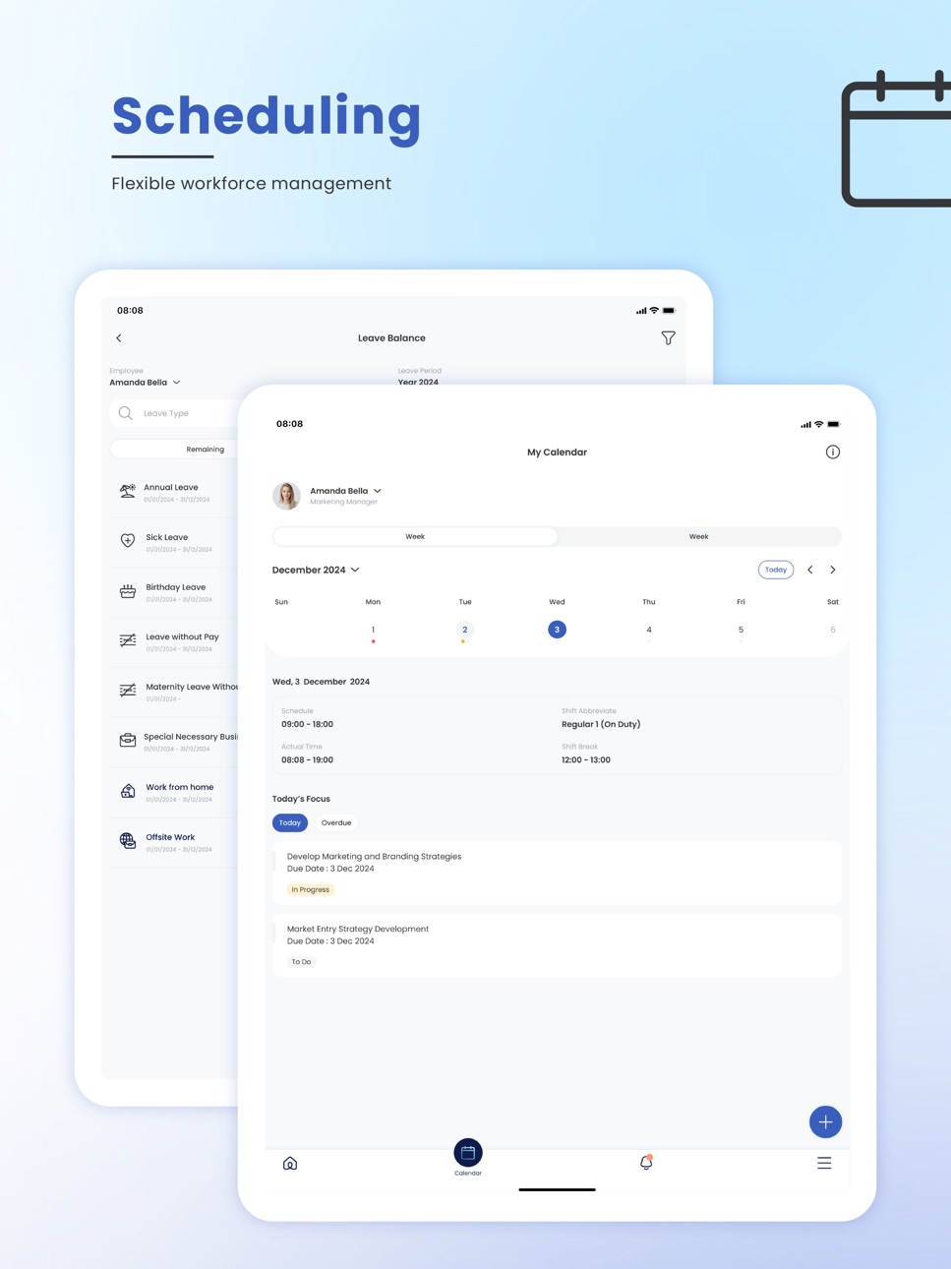Click Amanda Bella's profile photo
Viewport: 951px width, 1269px height.
[286, 496]
